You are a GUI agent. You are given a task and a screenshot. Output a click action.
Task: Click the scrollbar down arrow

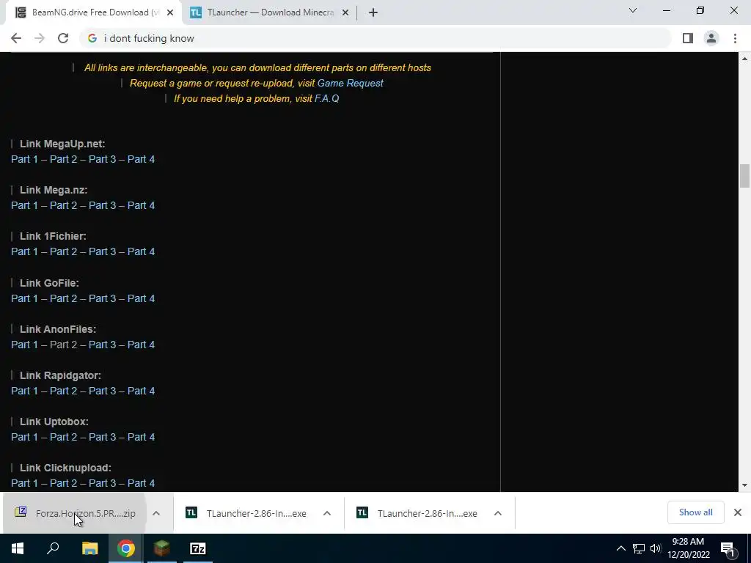click(744, 485)
